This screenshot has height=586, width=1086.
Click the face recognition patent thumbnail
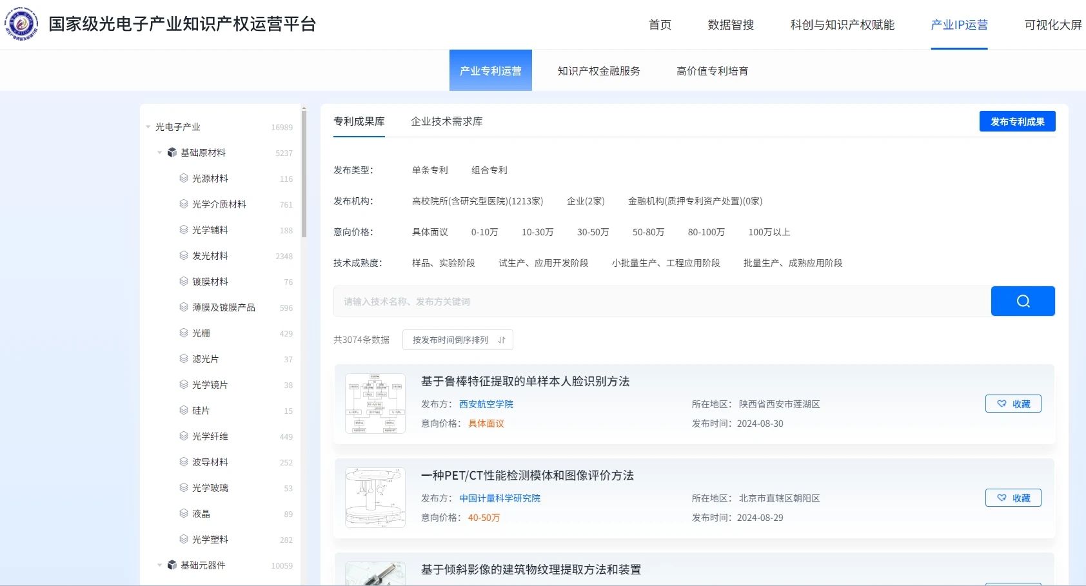[375, 404]
